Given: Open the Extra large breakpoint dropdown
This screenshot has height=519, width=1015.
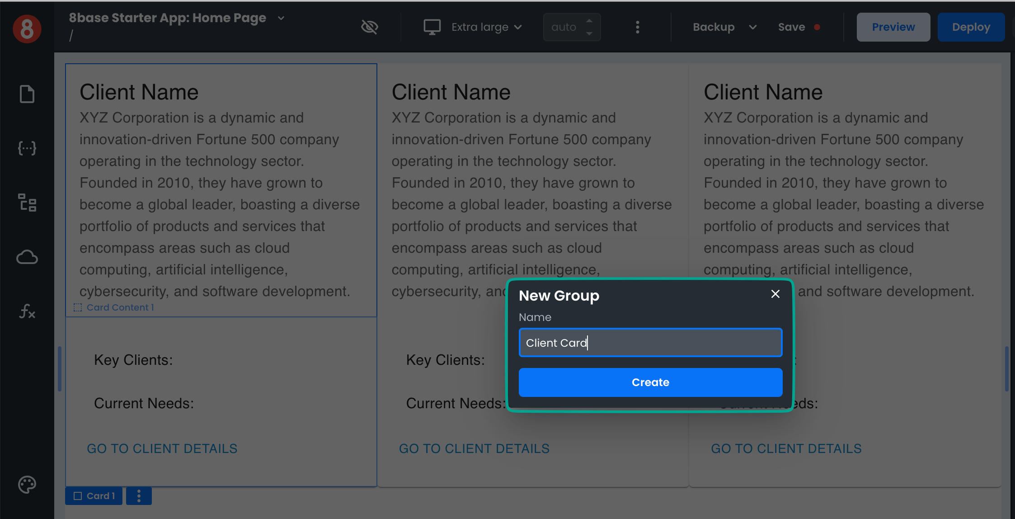Looking at the screenshot, I should pos(486,27).
